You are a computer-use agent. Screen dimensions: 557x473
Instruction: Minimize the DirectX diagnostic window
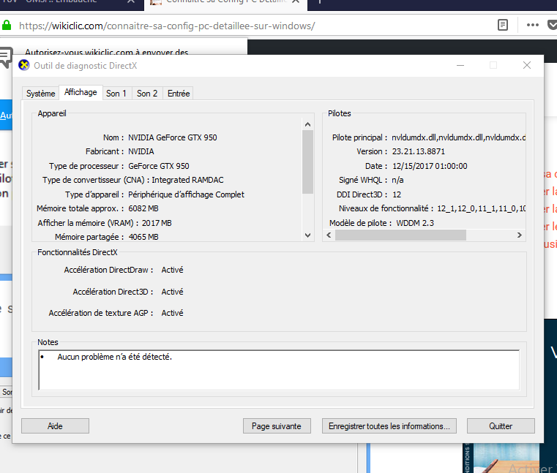pyautogui.click(x=460, y=65)
